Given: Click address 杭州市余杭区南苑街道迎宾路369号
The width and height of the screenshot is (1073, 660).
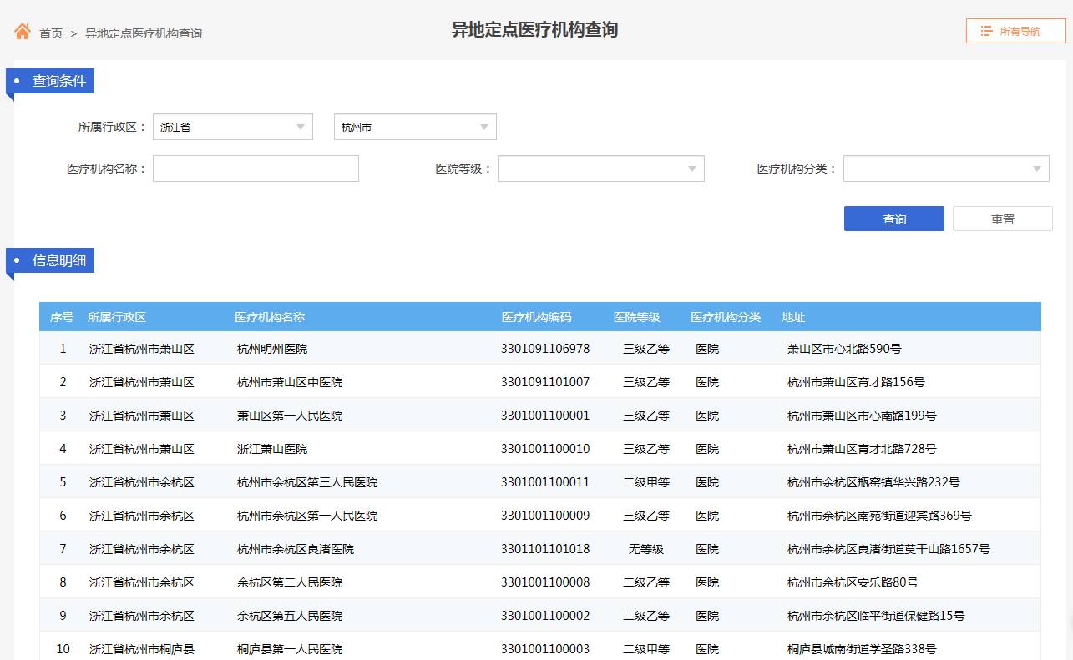Looking at the screenshot, I should coord(879,516).
